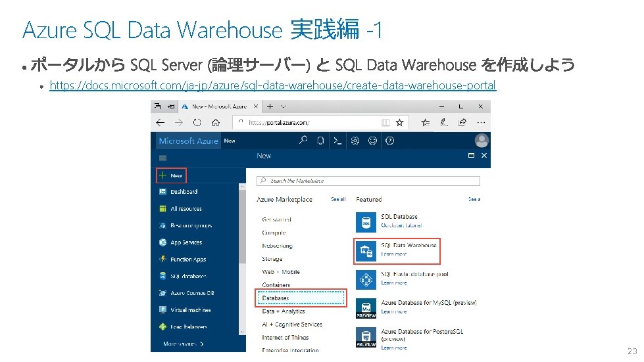Open the account avatar menu
This screenshot has width=644, height=362.
pos(482,141)
